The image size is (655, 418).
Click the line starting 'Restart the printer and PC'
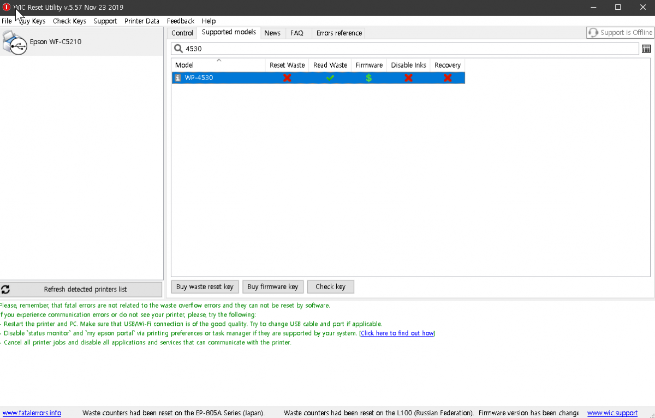click(x=192, y=324)
